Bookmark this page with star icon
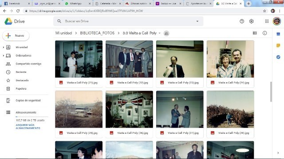Viewport: 284px width, 159px height. click(264, 11)
